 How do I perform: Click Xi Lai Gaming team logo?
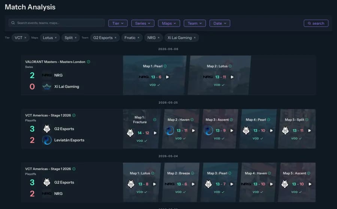(x=47, y=87)
